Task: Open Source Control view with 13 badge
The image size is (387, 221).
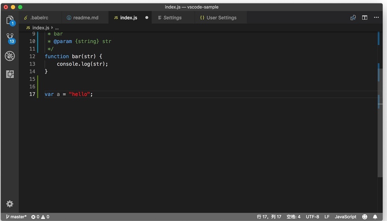Action: tap(10, 38)
